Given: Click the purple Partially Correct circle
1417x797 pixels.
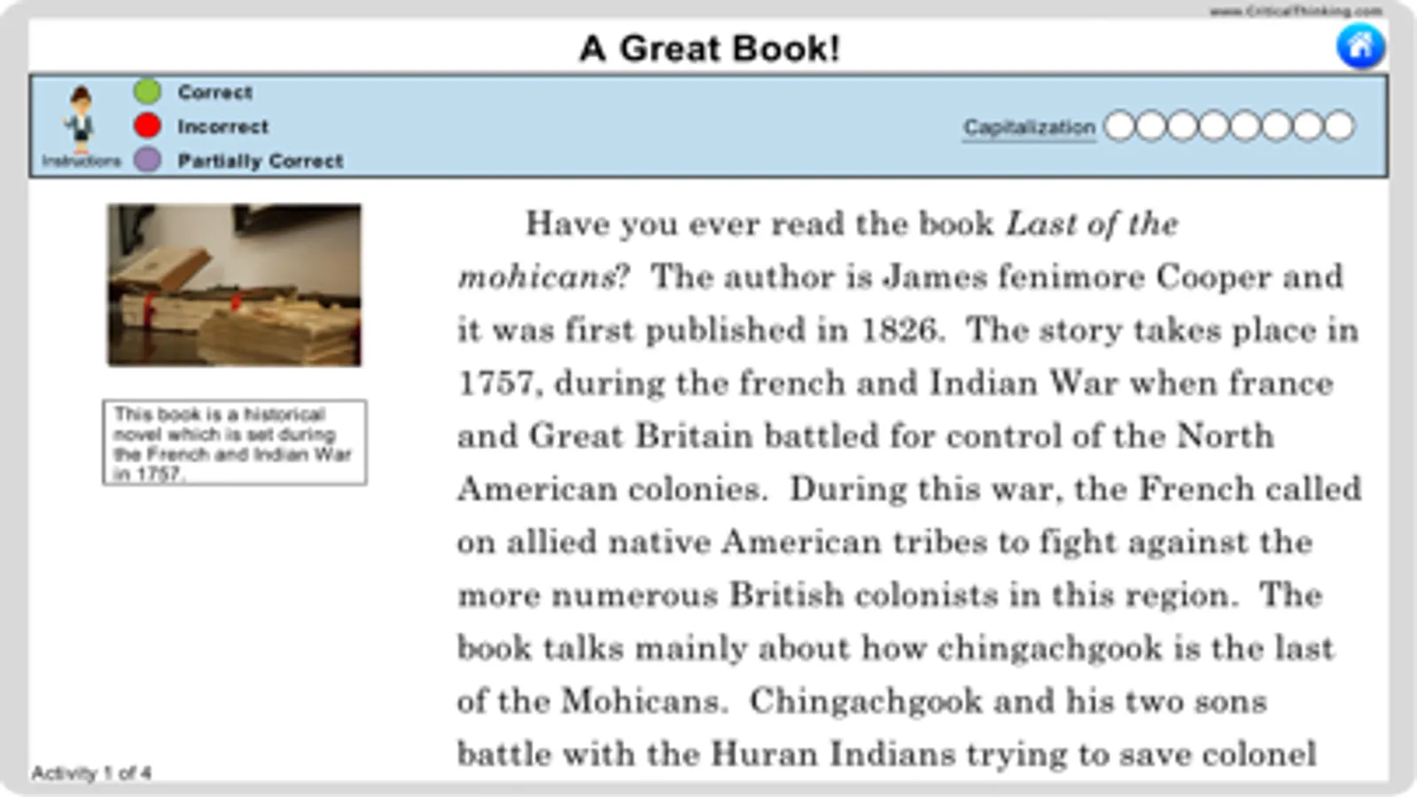Looking at the screenshot, I should (147, 160).
